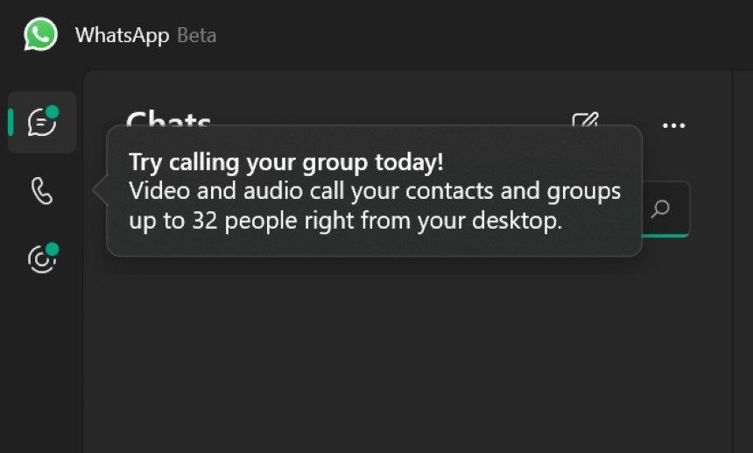Dismiss tooltip by clicking its description text
The image size is (753, 453).
click(375, 206)
